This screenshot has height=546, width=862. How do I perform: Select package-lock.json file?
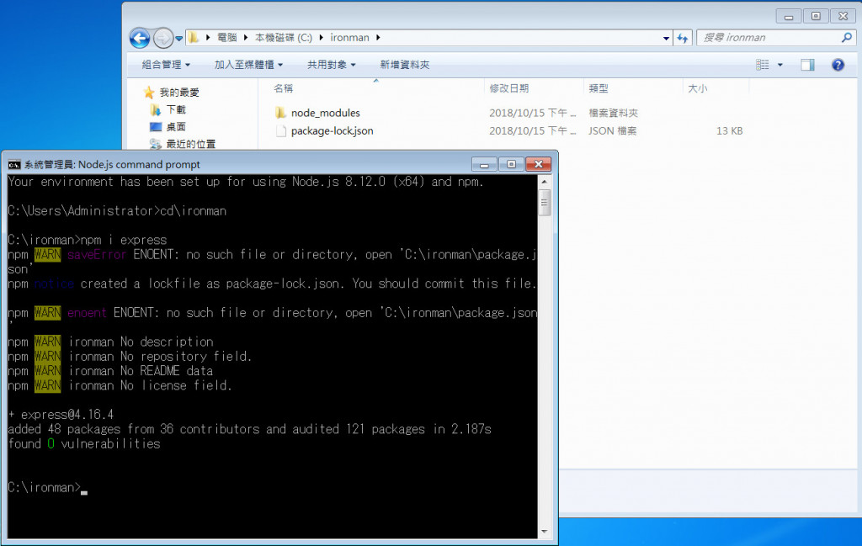[332, 130]
